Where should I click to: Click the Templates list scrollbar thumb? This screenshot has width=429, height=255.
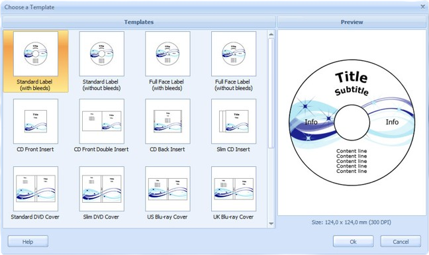pyautogui.click(x=271, y=93)
